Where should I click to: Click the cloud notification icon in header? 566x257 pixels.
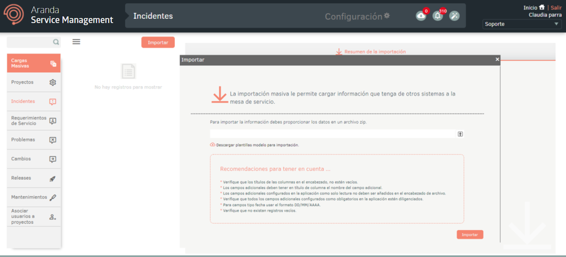[421, 16]
